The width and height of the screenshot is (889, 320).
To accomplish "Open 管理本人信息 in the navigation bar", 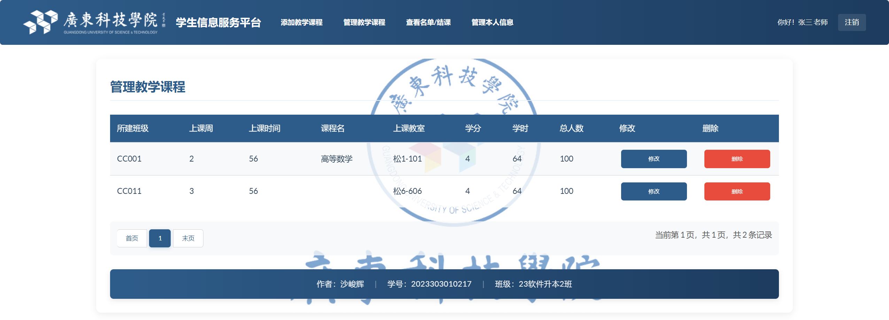I will pyautogui.click(x=492, y=22).
